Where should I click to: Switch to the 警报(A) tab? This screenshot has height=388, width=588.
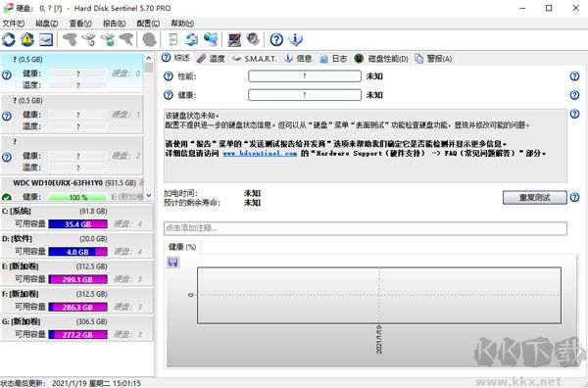[433, 59]
